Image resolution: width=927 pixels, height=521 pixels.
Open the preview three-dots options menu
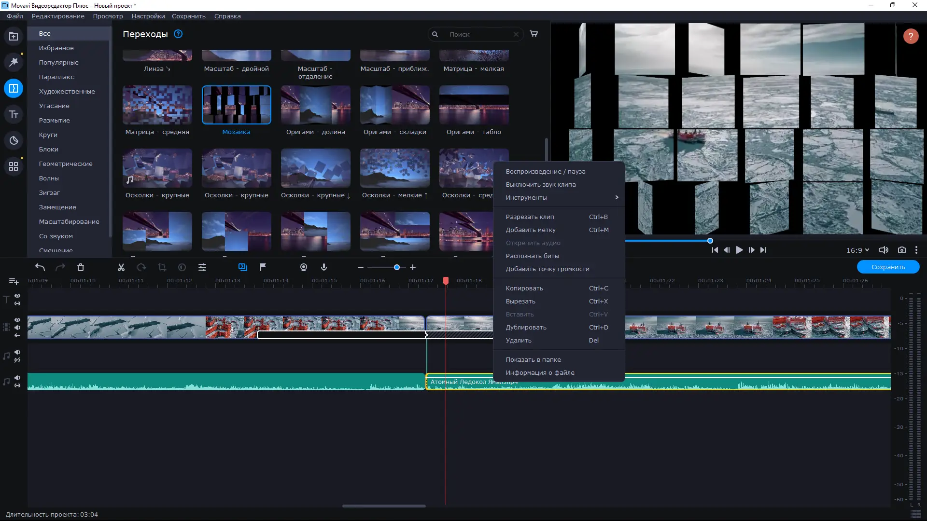pyautogui.click(x=916, y=250)
